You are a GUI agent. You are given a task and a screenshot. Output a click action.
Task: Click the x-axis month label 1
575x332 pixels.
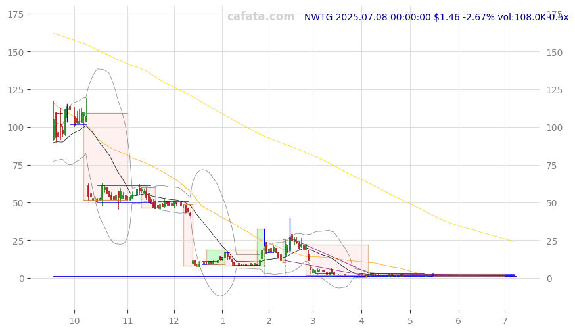point(223,321)
